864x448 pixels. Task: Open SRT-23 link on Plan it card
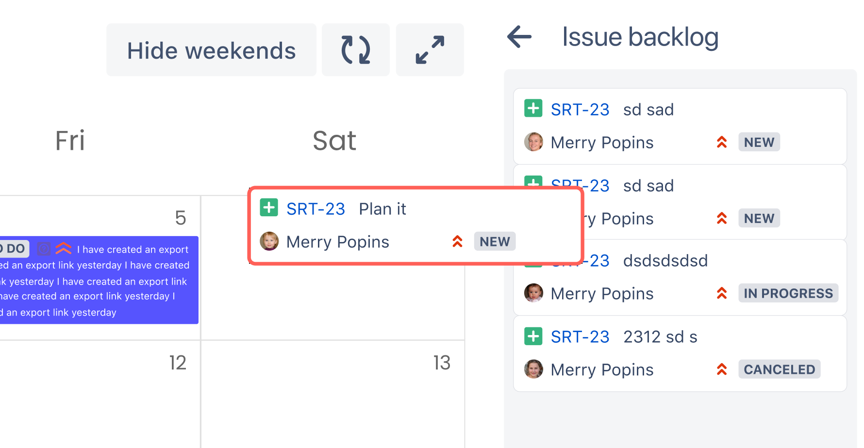(x=316, y=209)
